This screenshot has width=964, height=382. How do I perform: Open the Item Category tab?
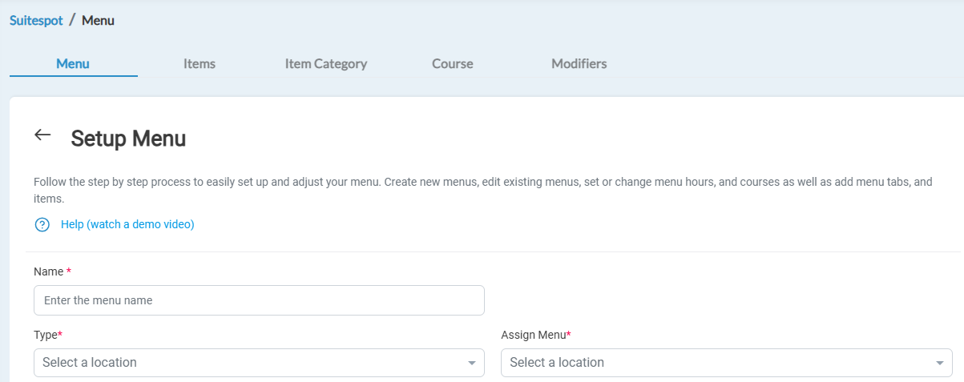(x=326, y=64)
